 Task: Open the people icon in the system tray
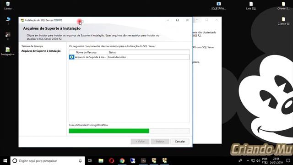(x=240, y=161)
